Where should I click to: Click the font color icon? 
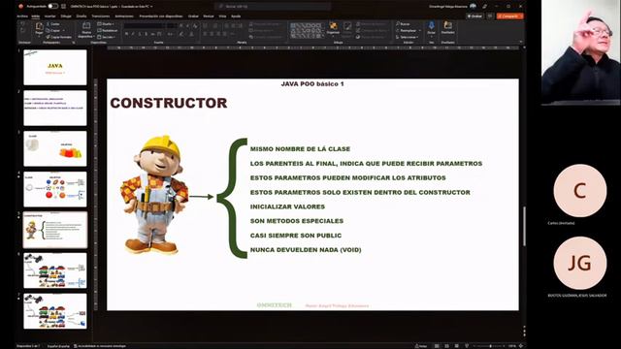[x=191, y=34]
